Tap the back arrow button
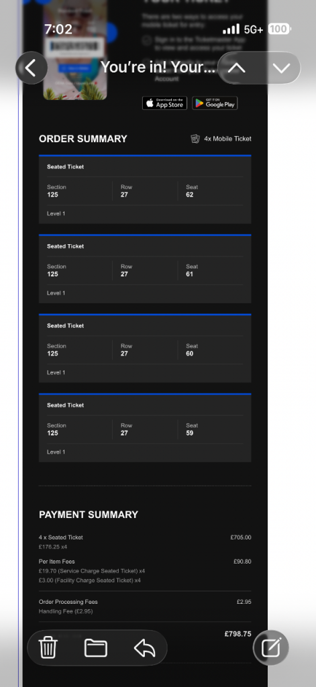The image size is (316, 687). pyautogui.click(x=31, y=68)
